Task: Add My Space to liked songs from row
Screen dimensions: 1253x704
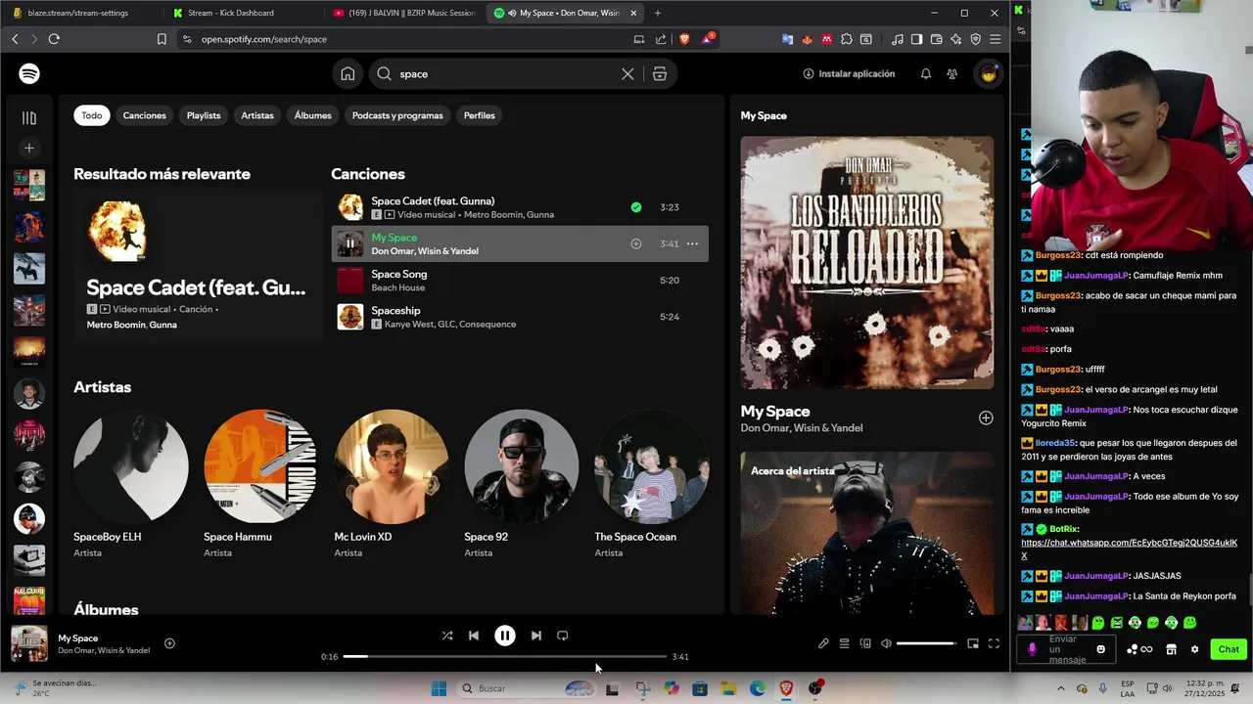Action: tap(636, 243)
